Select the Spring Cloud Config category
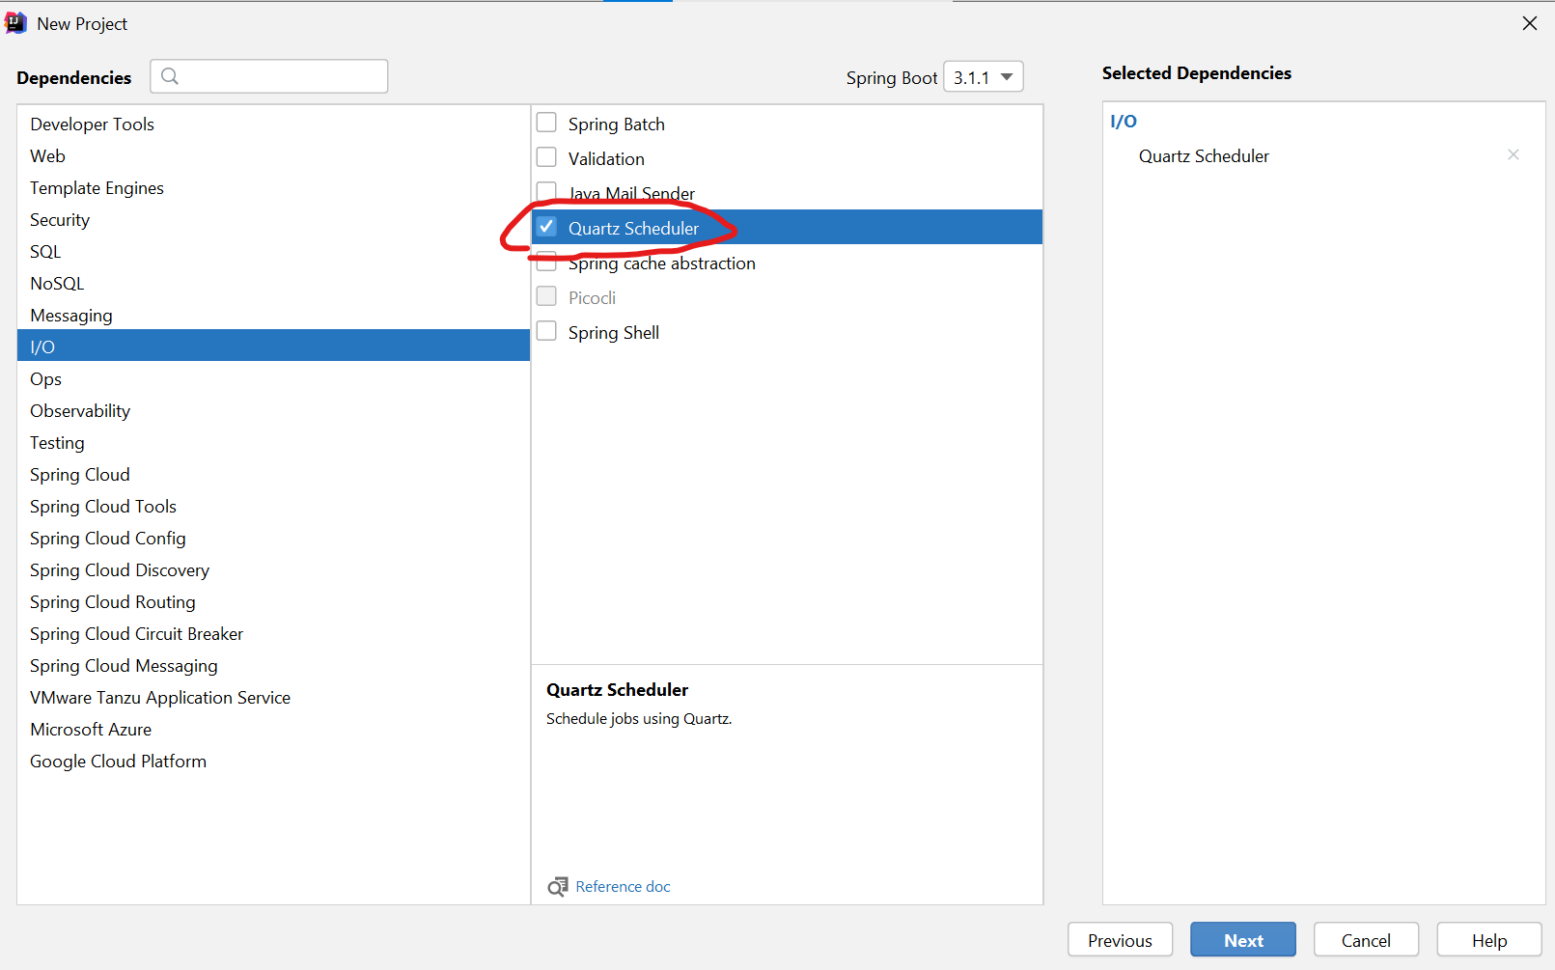 click(x=273, y=539)
